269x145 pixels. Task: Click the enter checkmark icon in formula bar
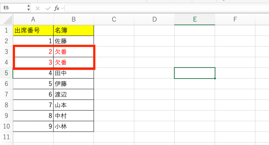48,8
